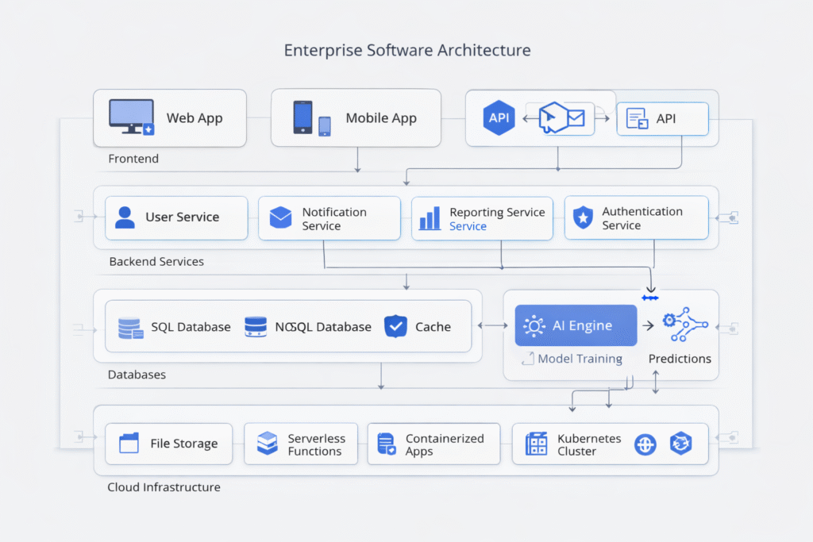The width and height of the screenshot is (813, 542).
Task: Click the SQL Database label
Action: click(191, 327)
